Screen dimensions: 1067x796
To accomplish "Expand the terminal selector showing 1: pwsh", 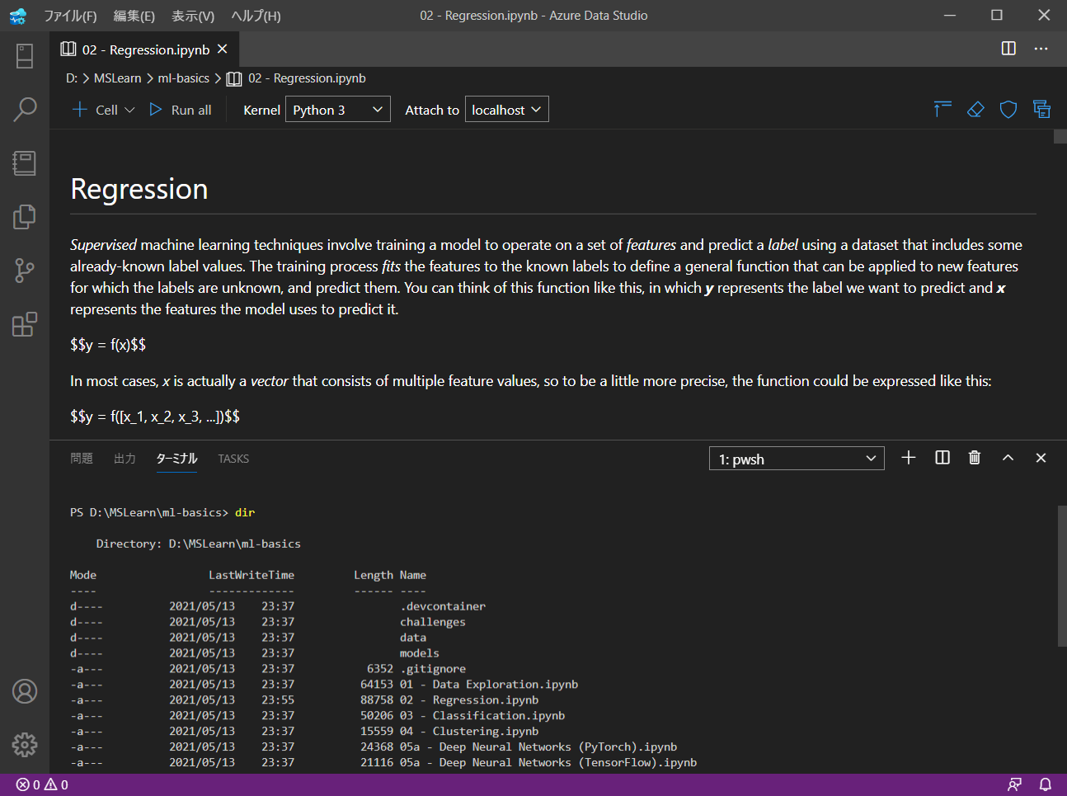I will pos(796,458).
